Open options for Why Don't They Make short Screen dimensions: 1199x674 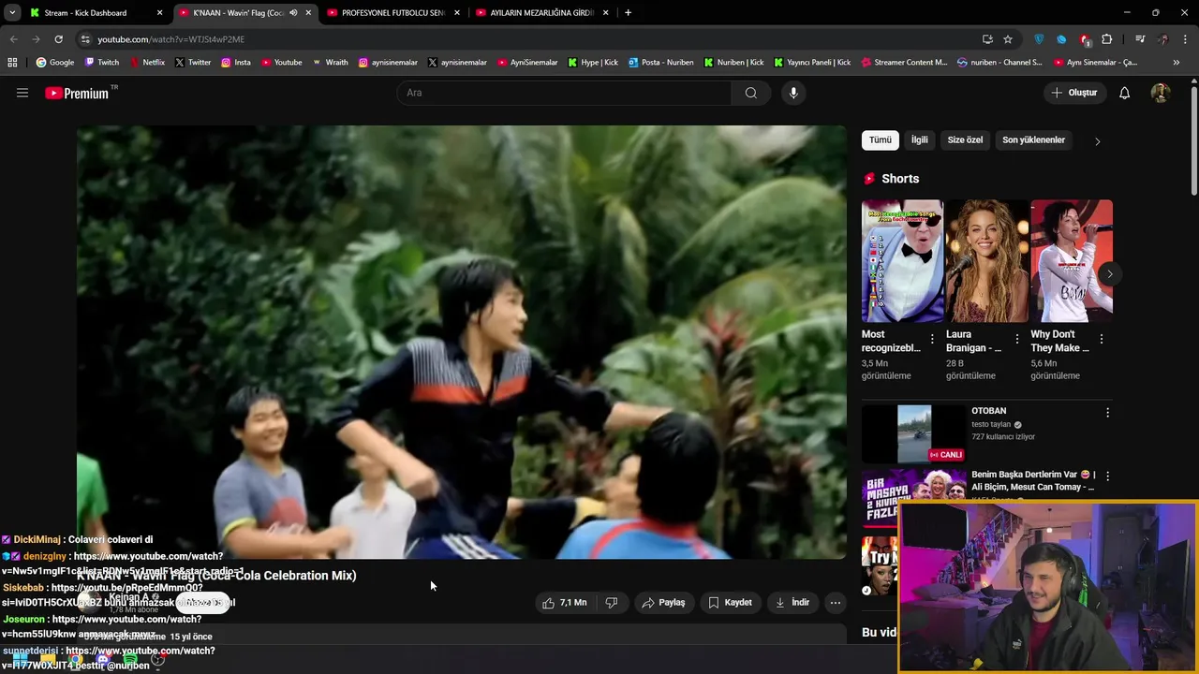click(1102, 339)
